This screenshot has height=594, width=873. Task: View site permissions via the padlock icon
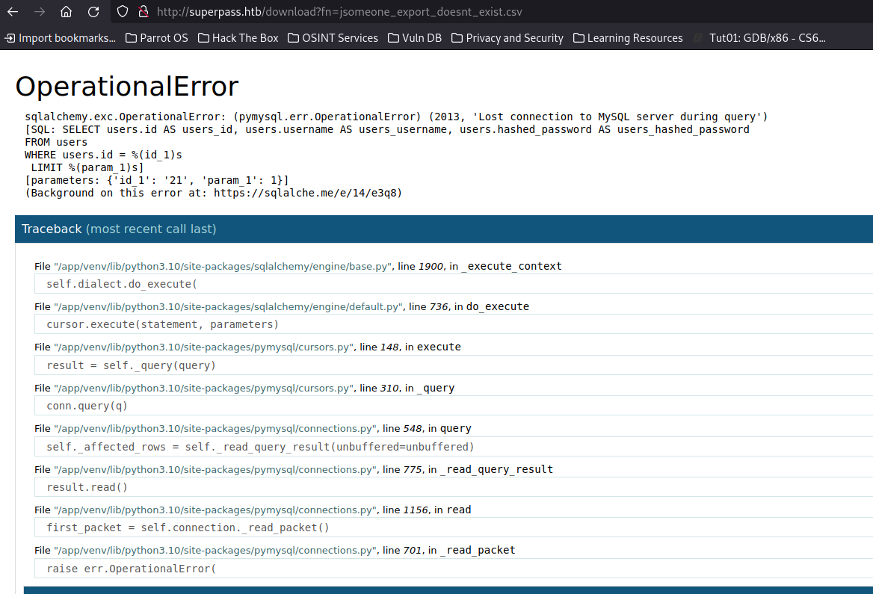(x=142, y=11)
